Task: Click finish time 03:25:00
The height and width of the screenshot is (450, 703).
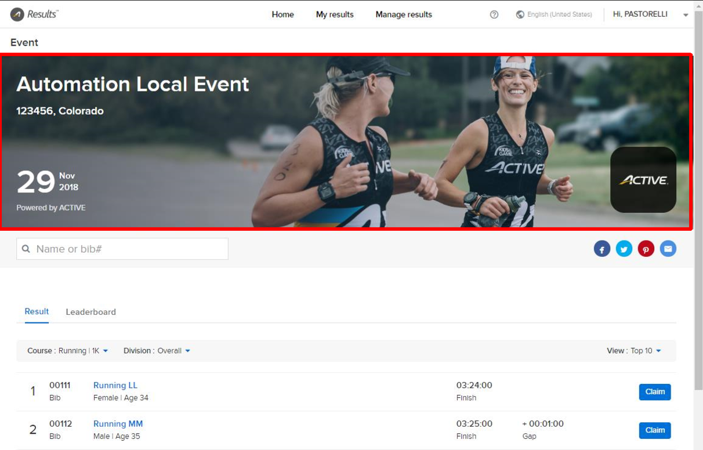Action: tap(474, 424)
